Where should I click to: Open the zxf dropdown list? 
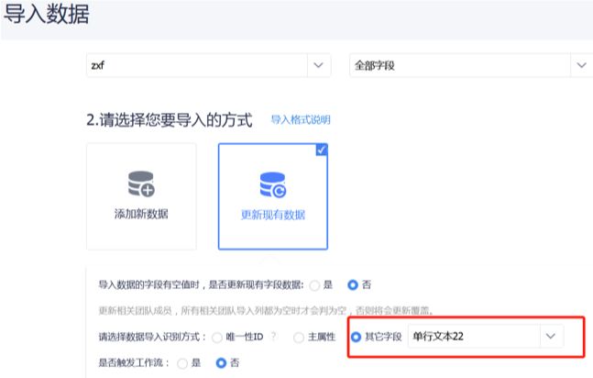tap(197, 65)
